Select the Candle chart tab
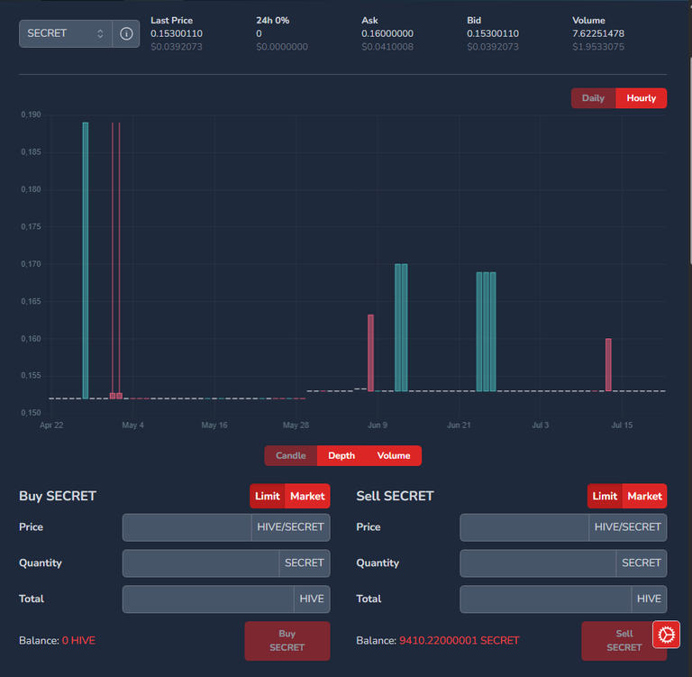692x677 pixels. 290,455
